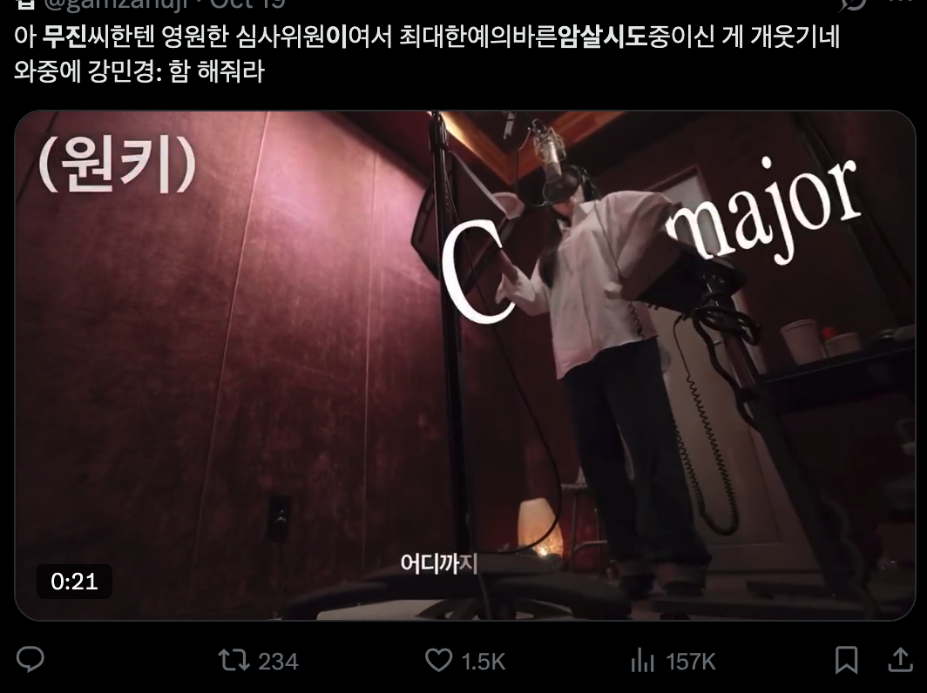Like the post with the heart icon
This screenshot has height=693, width=927.
pyautogui.click(x=439, y=660)
